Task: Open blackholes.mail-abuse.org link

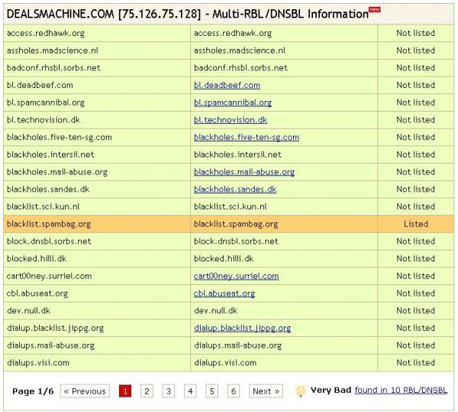Action: [244, 172]
